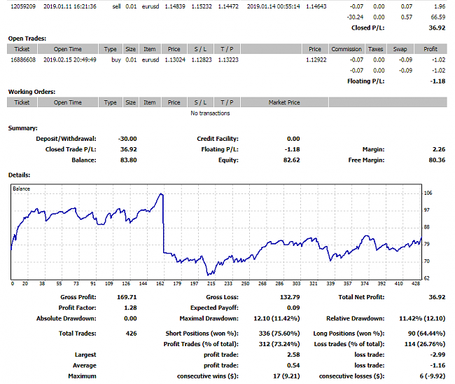This screenshot has height=384, width=455.
Task: Click the Deposit/Withdrawal value -30.00
Action: 127,139
